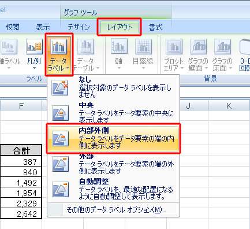Click the cell containing 2,329

click(x=21, y=203)
